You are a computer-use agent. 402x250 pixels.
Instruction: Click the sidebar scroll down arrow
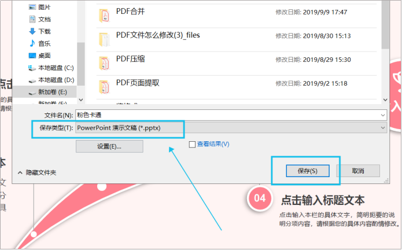tap(81, 100)
